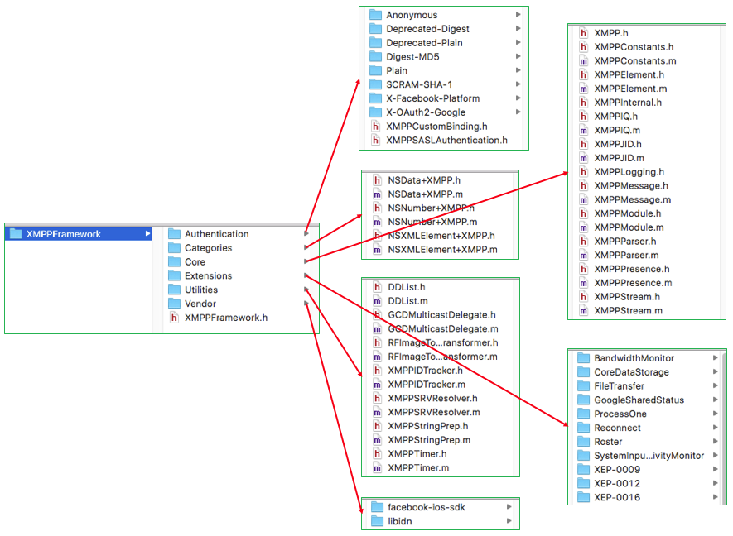This screenshot has height=536, width=733.
Task: Click the Anonymous folder icon
Action: 376,14
